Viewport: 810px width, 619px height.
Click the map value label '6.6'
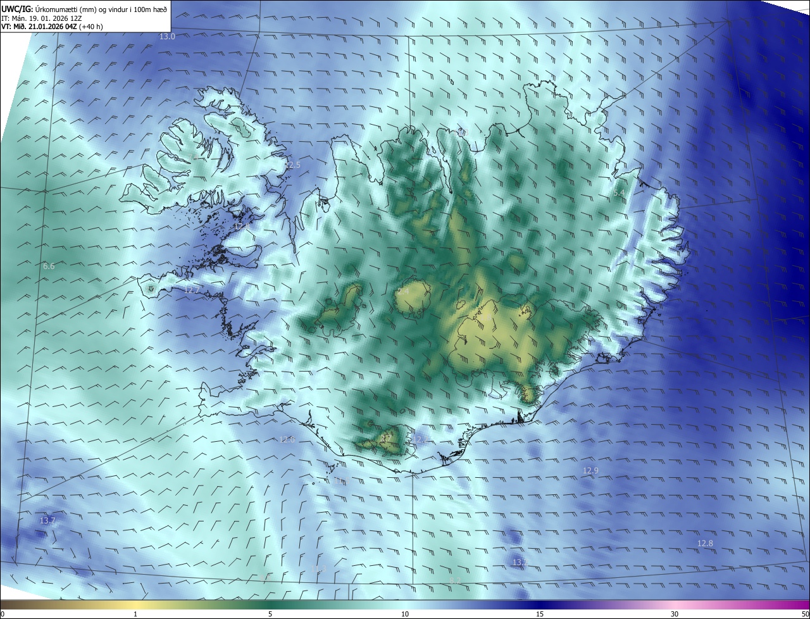tap(49, 266)
